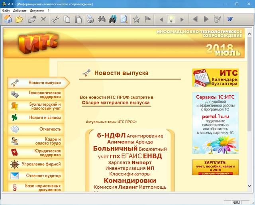
Task: Open the Действие menu
Action: click(20, 10)
